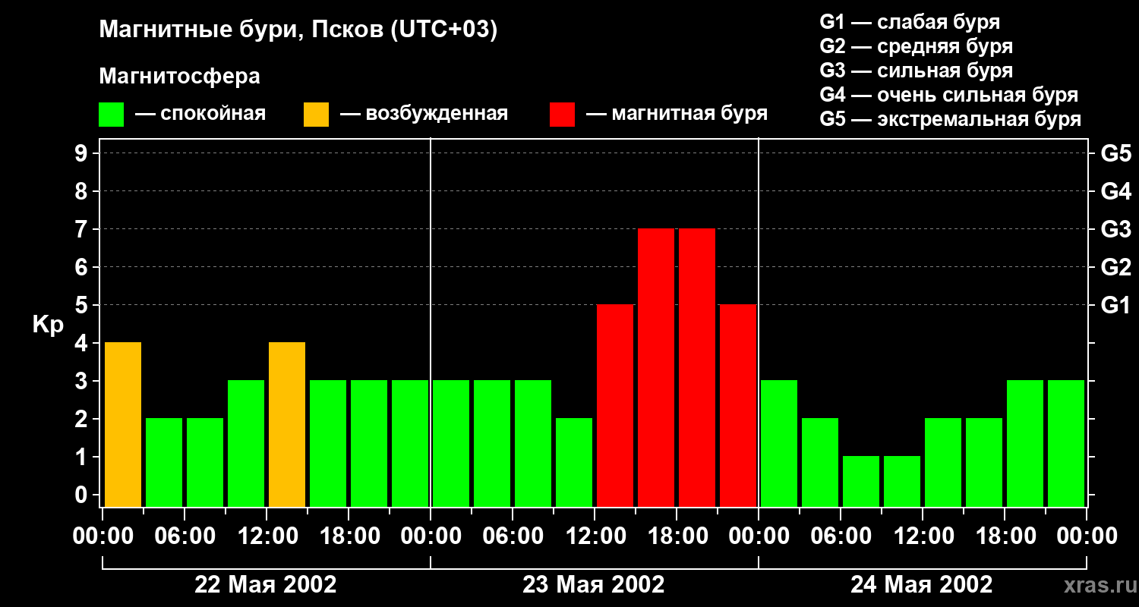
Task: Click the '06:00' time label under 24 May
Action: [x=841, y=536]
